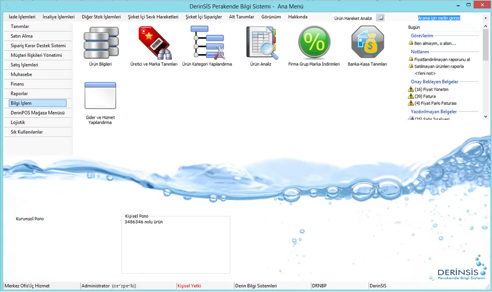The width and height of the screenshot is (492, 292).
Task: Select Müşteri İlişkileri Yönetimi
Action: [38, 55]
